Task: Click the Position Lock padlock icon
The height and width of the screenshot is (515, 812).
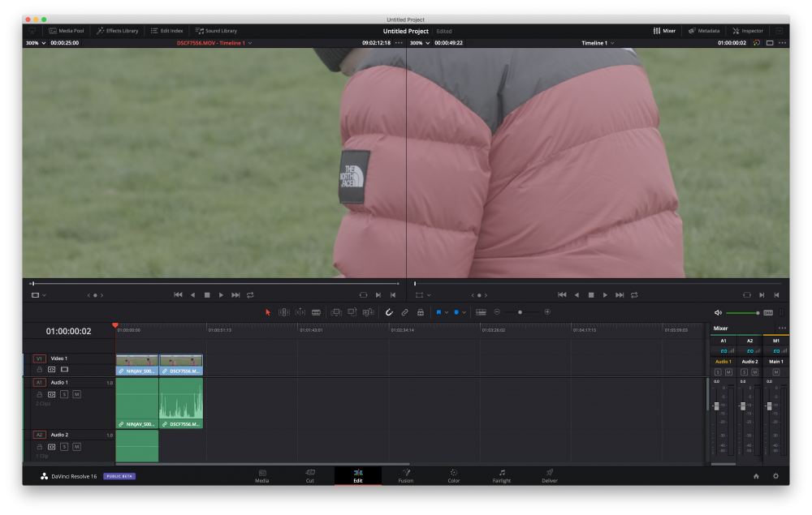Action: 420,312
